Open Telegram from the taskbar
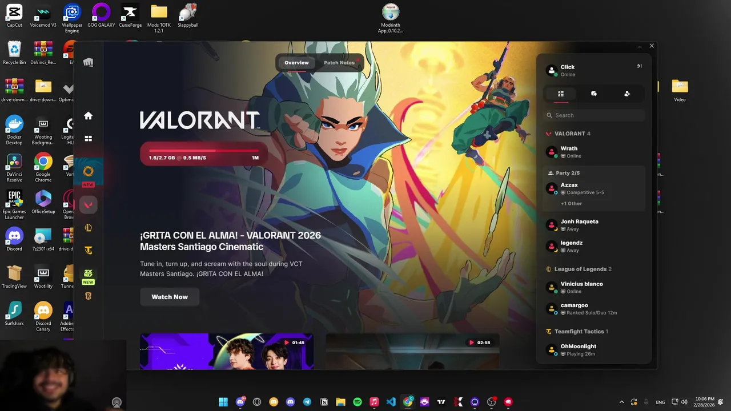 click(307, 402)
